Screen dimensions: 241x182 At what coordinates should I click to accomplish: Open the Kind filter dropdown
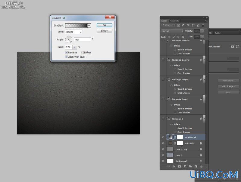[x=168, y=25]
